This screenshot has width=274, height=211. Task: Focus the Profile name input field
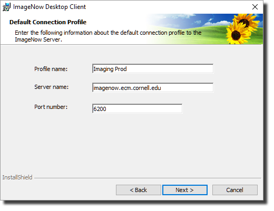(153, 69)
